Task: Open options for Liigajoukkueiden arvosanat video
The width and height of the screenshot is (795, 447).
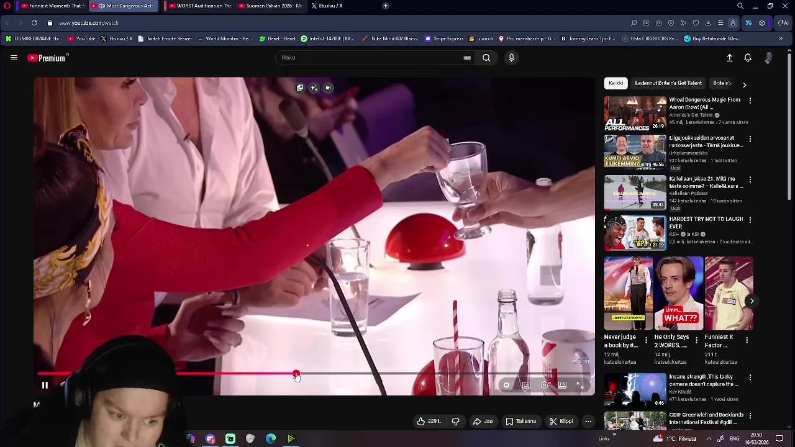Action: (x=750, y=139)
